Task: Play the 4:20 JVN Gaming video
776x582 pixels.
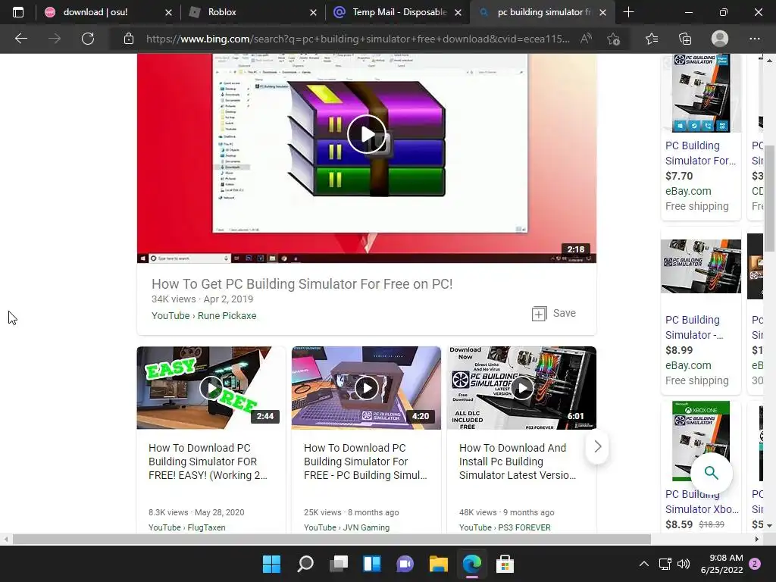Action: (366, 388)
